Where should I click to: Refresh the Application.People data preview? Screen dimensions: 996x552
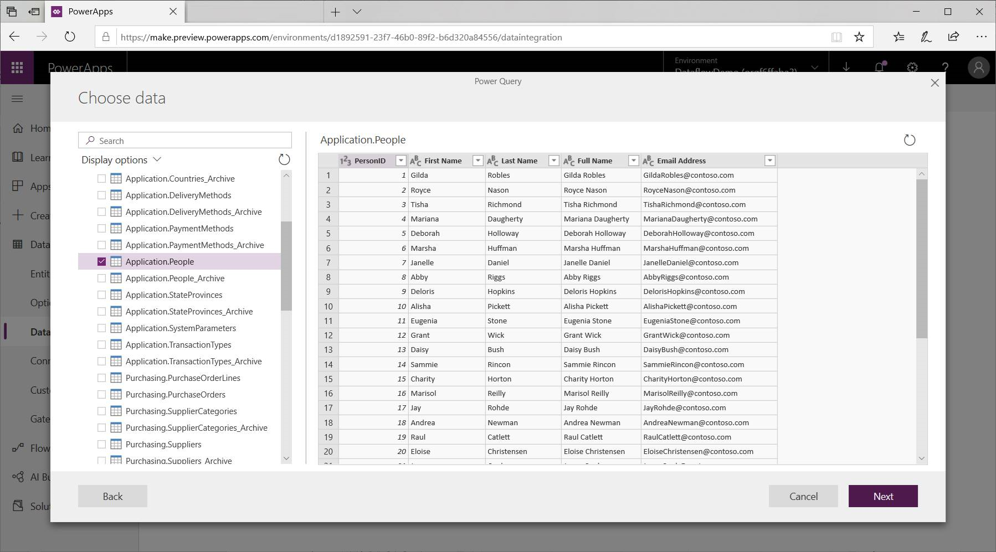point(910,140)
